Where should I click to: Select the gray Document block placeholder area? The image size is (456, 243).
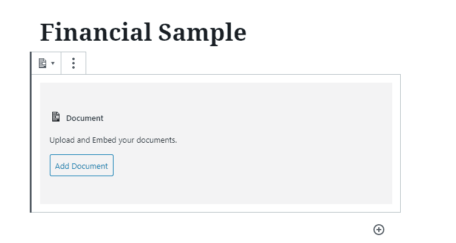pos(216,143)
